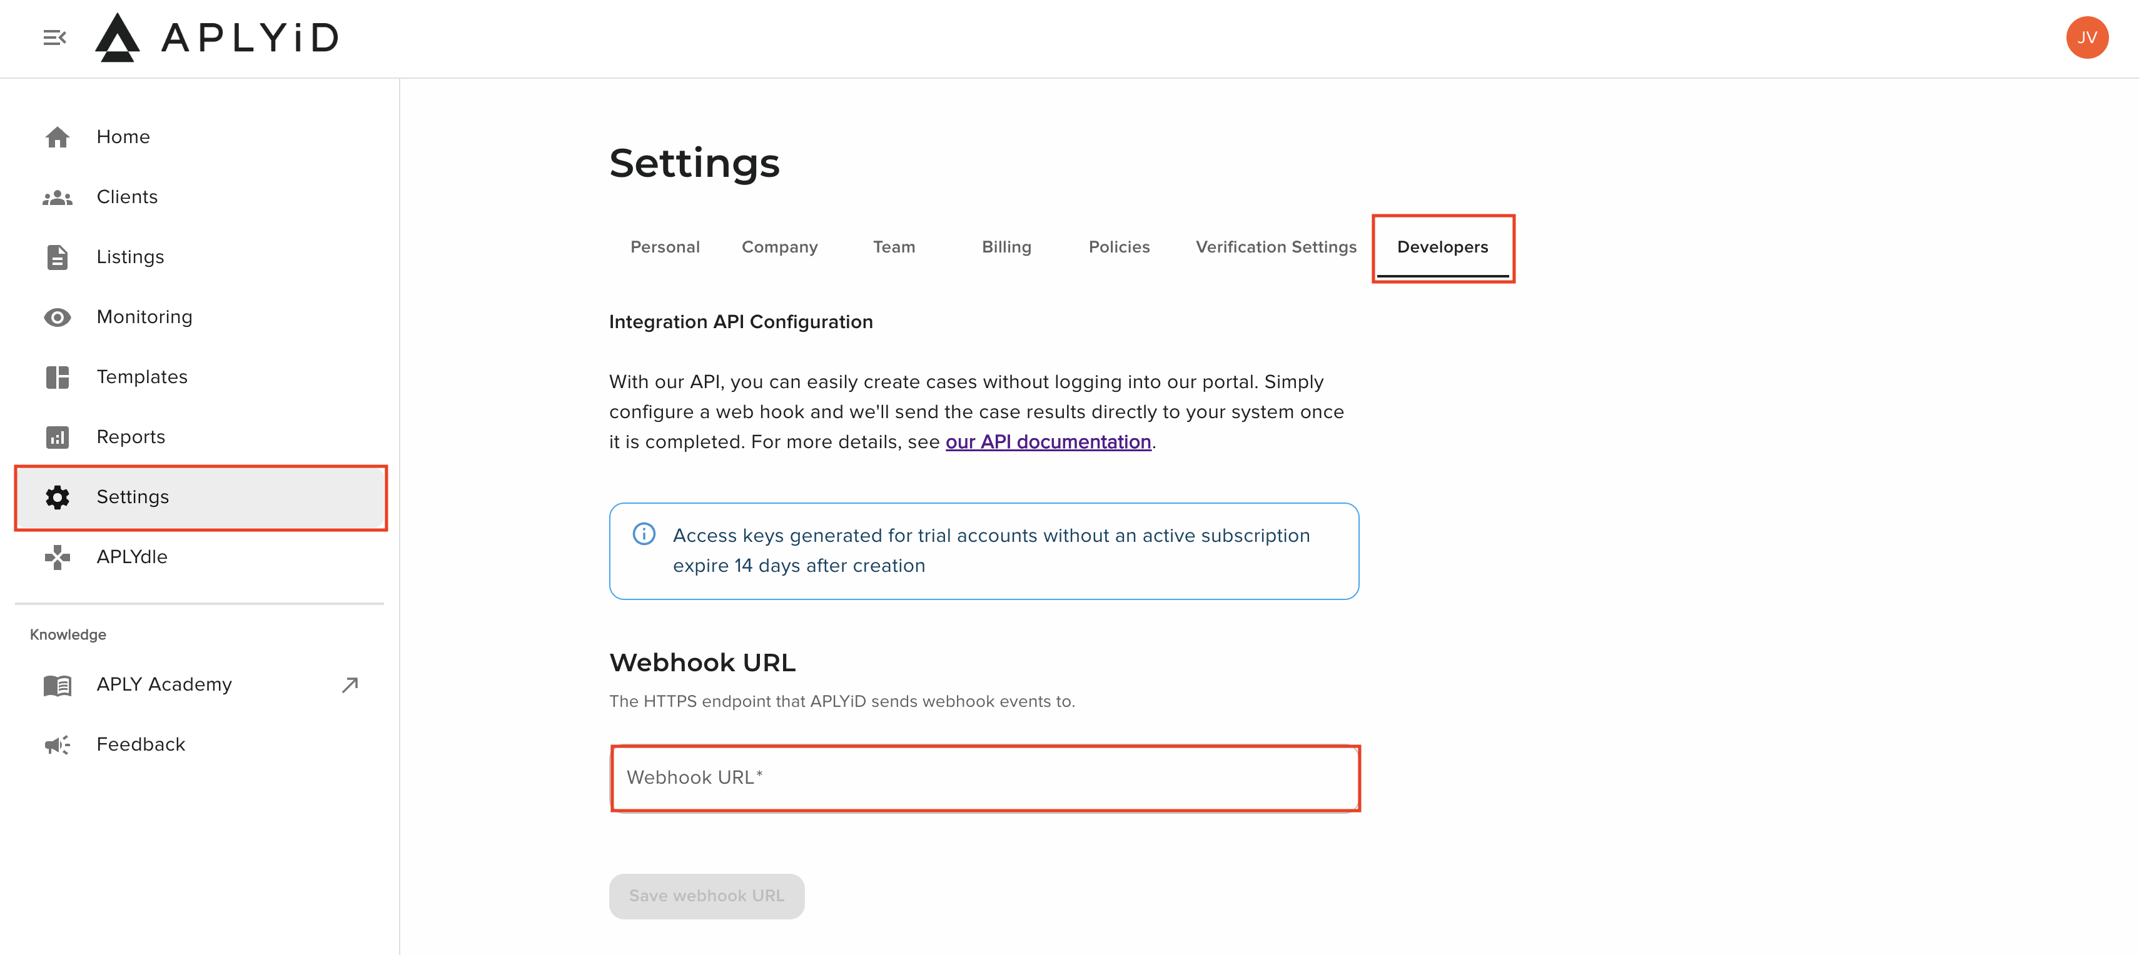Click the APLY Academy external link arrow
Screen dimensions: 2139x955
coord(350,684)
